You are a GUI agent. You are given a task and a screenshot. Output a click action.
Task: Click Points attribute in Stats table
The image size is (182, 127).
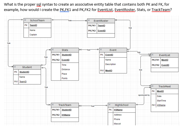(x=65, y=78)
